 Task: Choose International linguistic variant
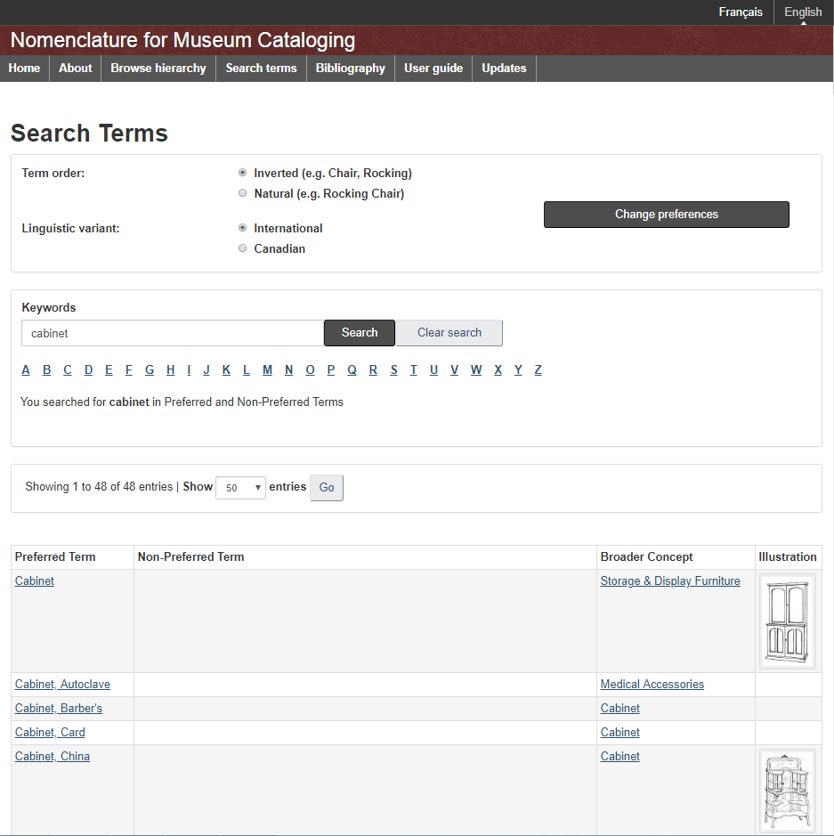(x=243, y=228)
